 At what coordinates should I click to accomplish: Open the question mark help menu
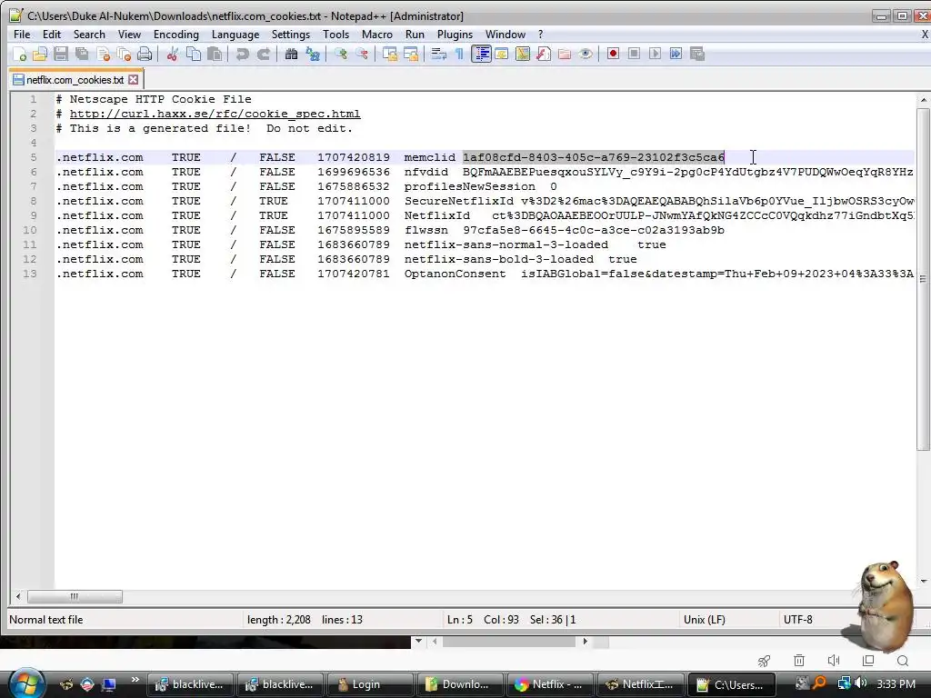coord(540,35)
